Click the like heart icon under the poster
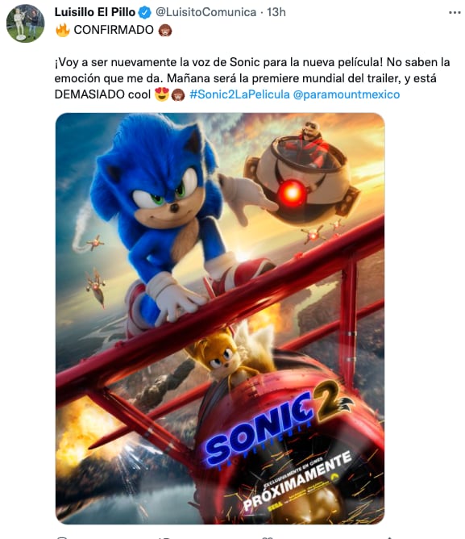 (x=268, y=537)
